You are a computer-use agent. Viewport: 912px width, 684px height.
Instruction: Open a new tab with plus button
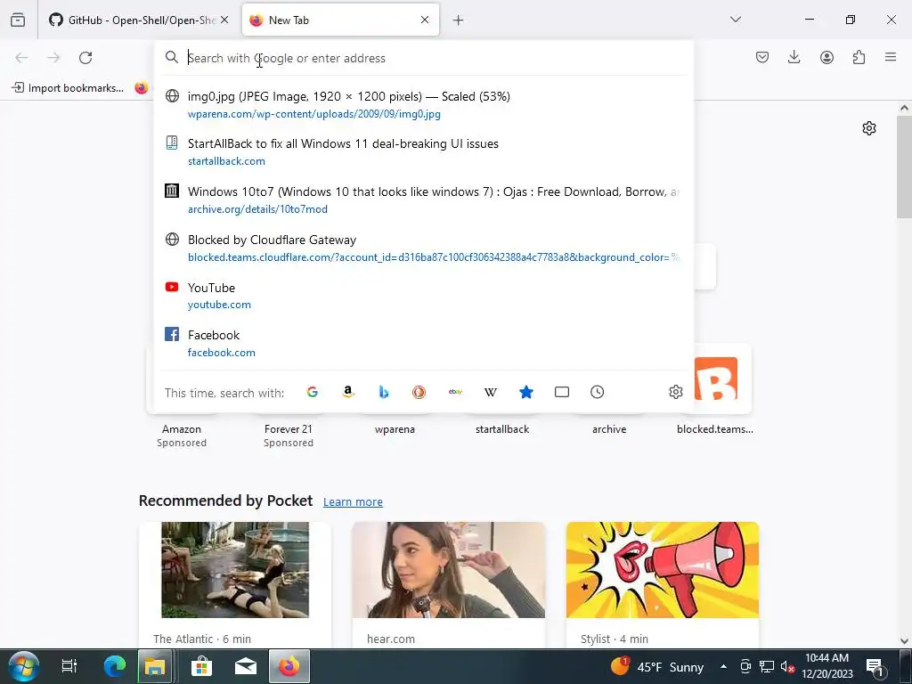(x=459, y=20)
